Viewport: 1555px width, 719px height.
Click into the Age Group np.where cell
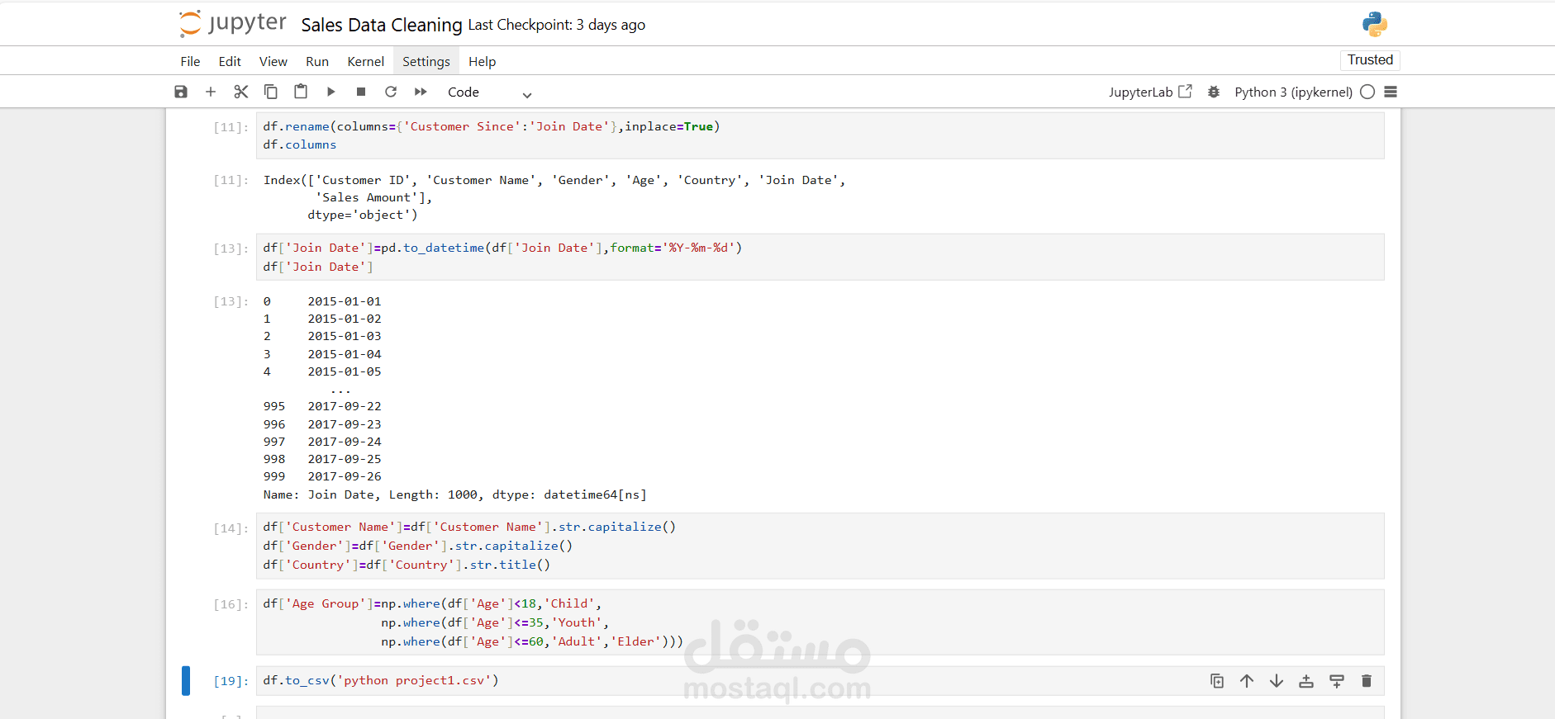pos(820,622)
